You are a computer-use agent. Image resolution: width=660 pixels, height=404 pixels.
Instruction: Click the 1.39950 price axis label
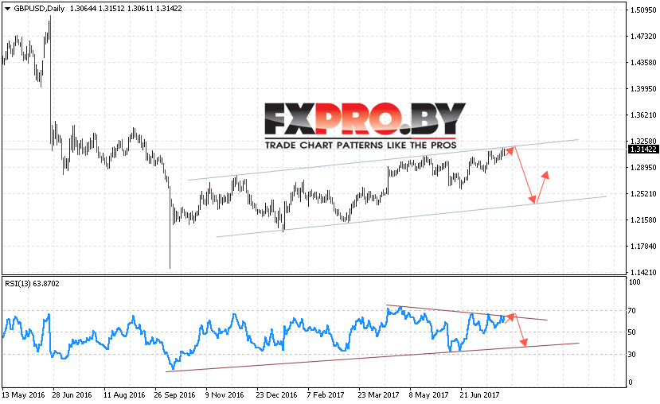pyautogui.click(x=643, y=89)
